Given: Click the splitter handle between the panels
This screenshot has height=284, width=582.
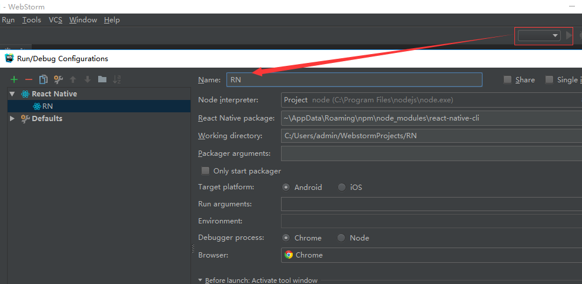Looking at the screenshot, I should [193, 249].
